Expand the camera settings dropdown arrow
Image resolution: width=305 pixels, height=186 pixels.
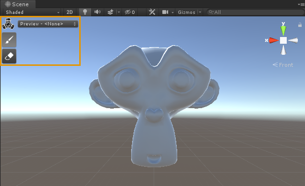pos(172,12)
